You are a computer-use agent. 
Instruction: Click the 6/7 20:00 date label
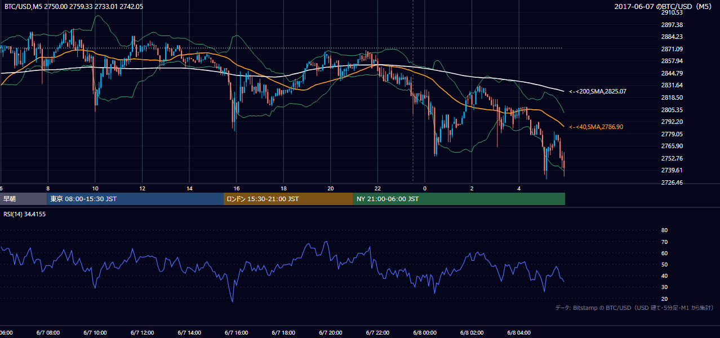click(x=330, y=333)
